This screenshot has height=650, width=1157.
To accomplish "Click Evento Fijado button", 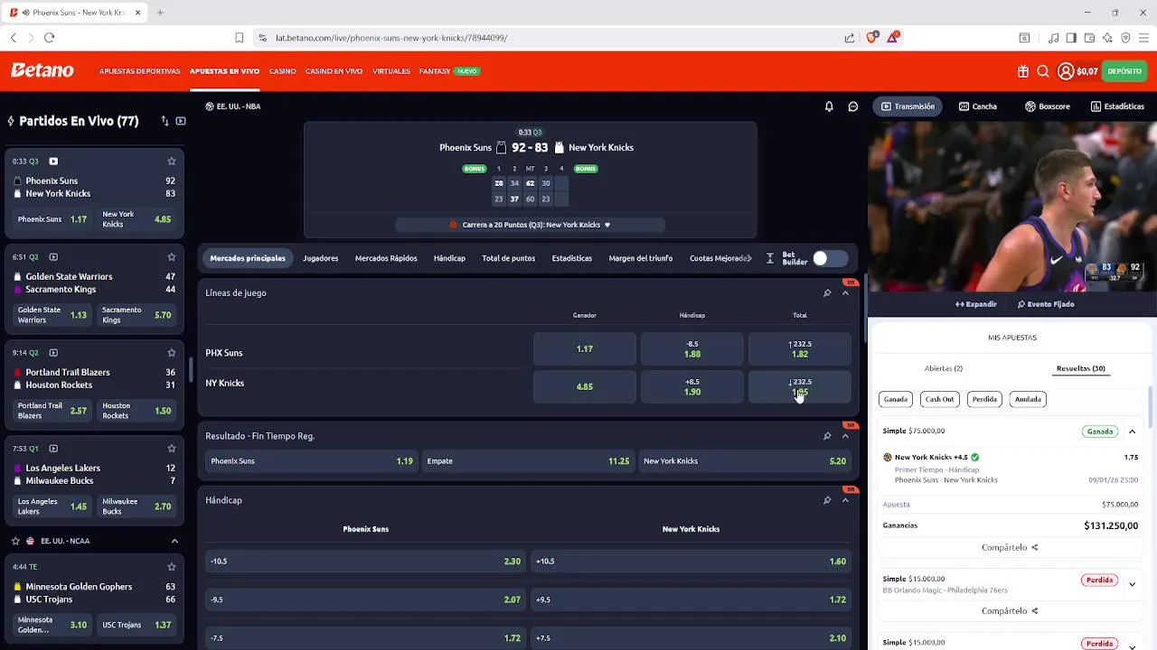I will coord(1046,304).
